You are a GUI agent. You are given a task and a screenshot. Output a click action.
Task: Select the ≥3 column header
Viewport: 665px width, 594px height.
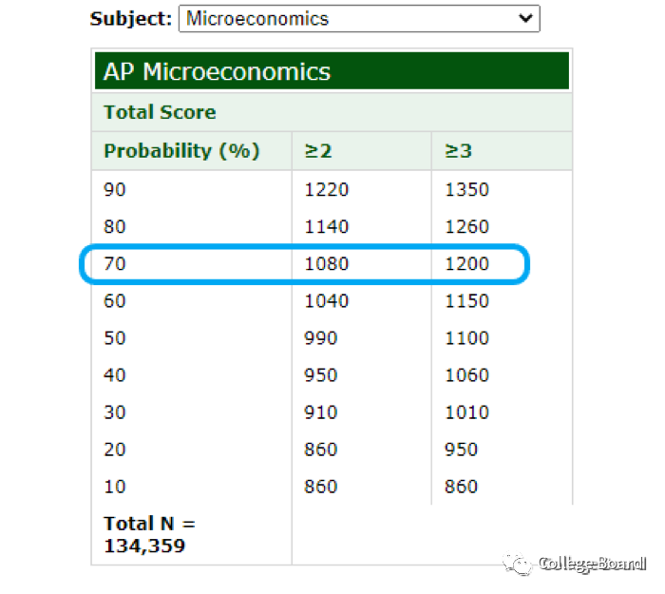[x=458, y=151]
